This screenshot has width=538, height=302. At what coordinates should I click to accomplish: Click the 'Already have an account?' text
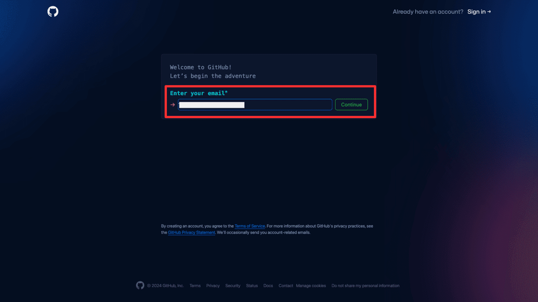(x=428, y=12)
